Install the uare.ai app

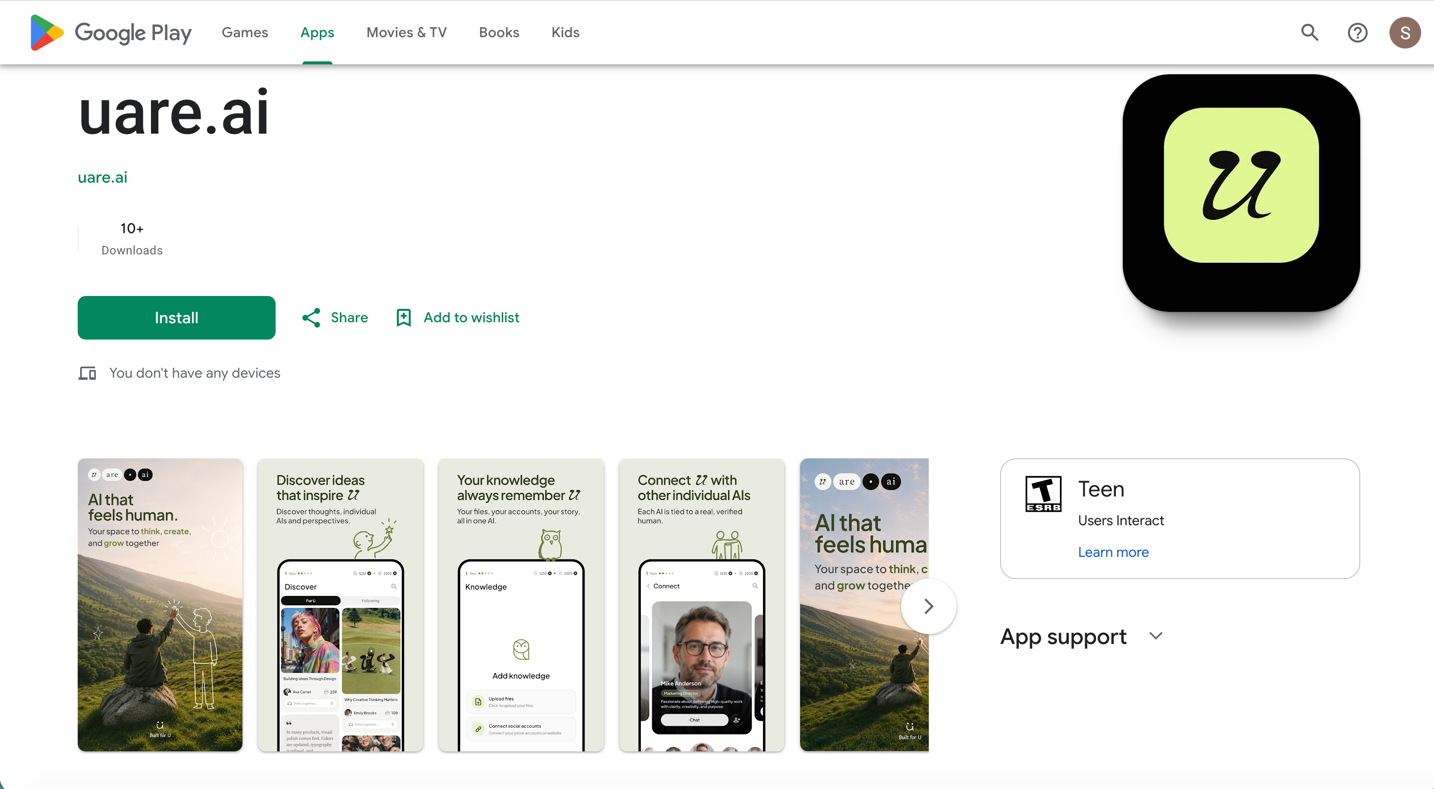point(177,317)
